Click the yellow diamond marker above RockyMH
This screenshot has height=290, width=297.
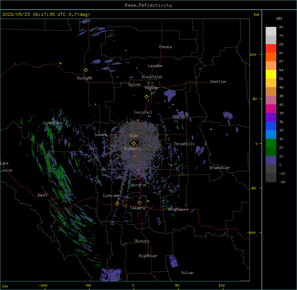point(86,70)
